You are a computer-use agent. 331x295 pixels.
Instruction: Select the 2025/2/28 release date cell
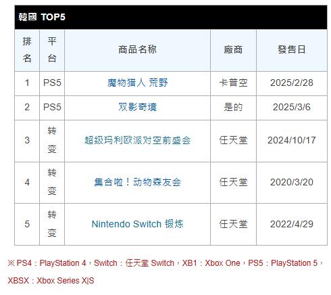tap(292, 83)
